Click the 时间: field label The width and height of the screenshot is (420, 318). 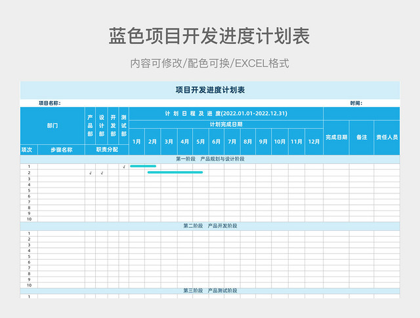(356, 104)
